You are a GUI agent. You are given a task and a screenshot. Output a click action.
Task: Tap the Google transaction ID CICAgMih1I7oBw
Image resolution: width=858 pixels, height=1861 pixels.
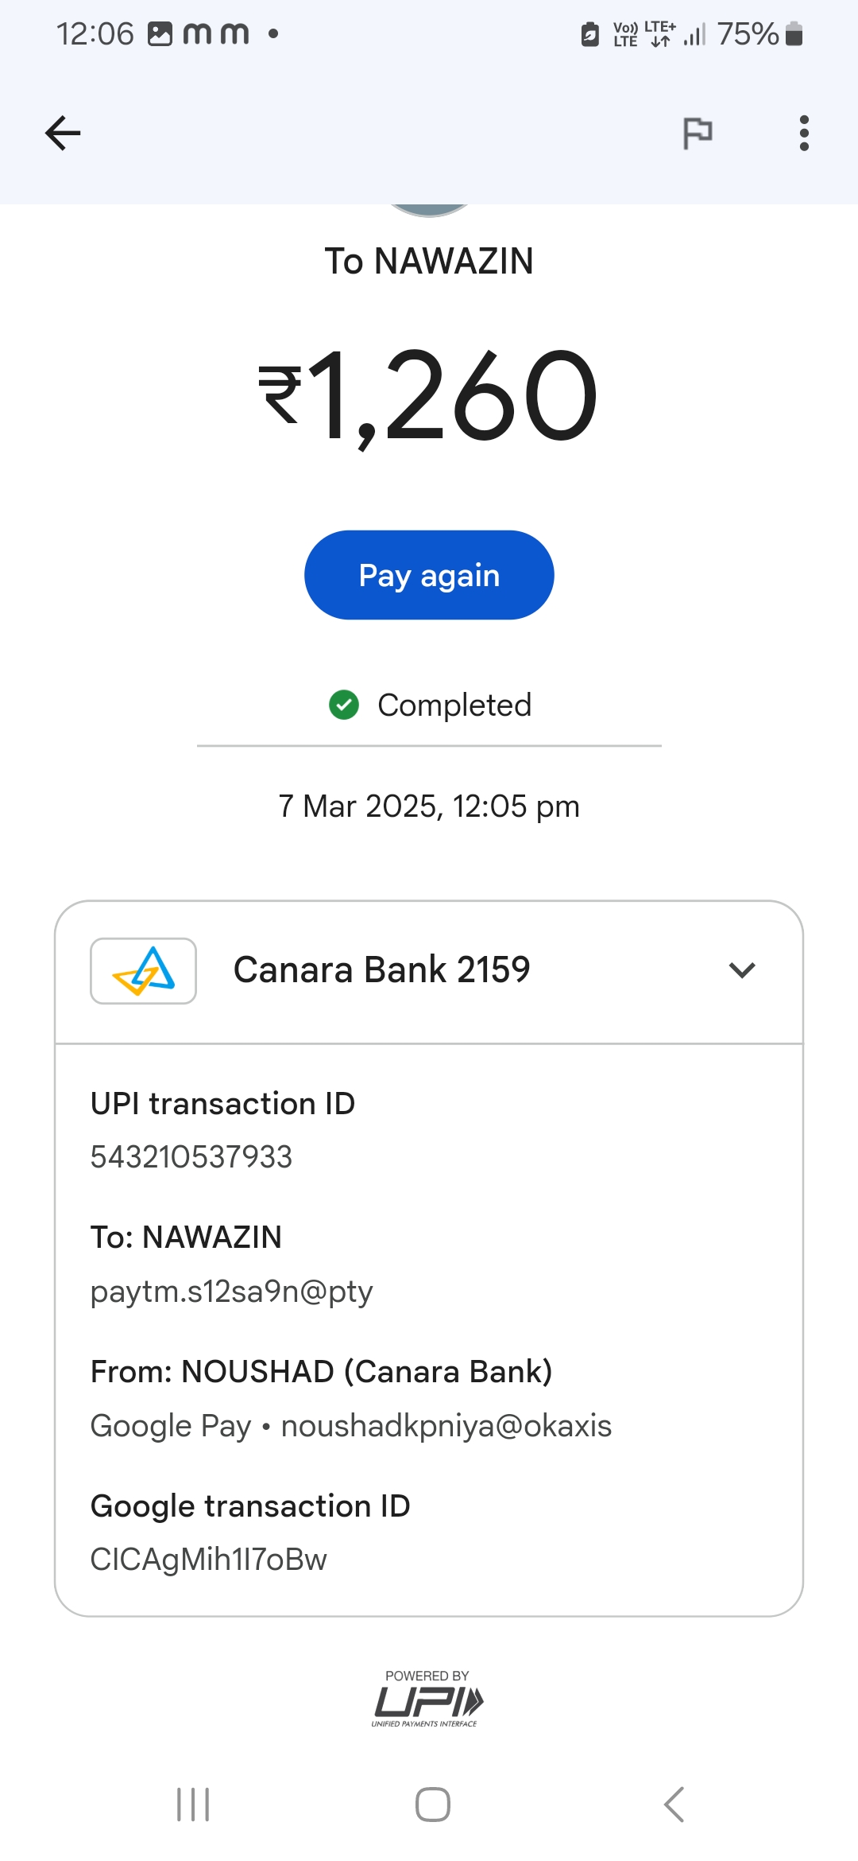pyautogui.click(x=209, y=1560)
